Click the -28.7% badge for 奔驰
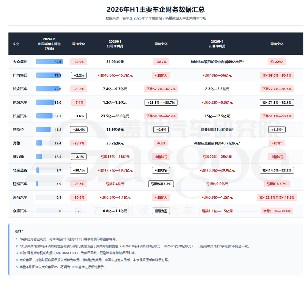Viewport: 308px width, 282px height. 79,143
